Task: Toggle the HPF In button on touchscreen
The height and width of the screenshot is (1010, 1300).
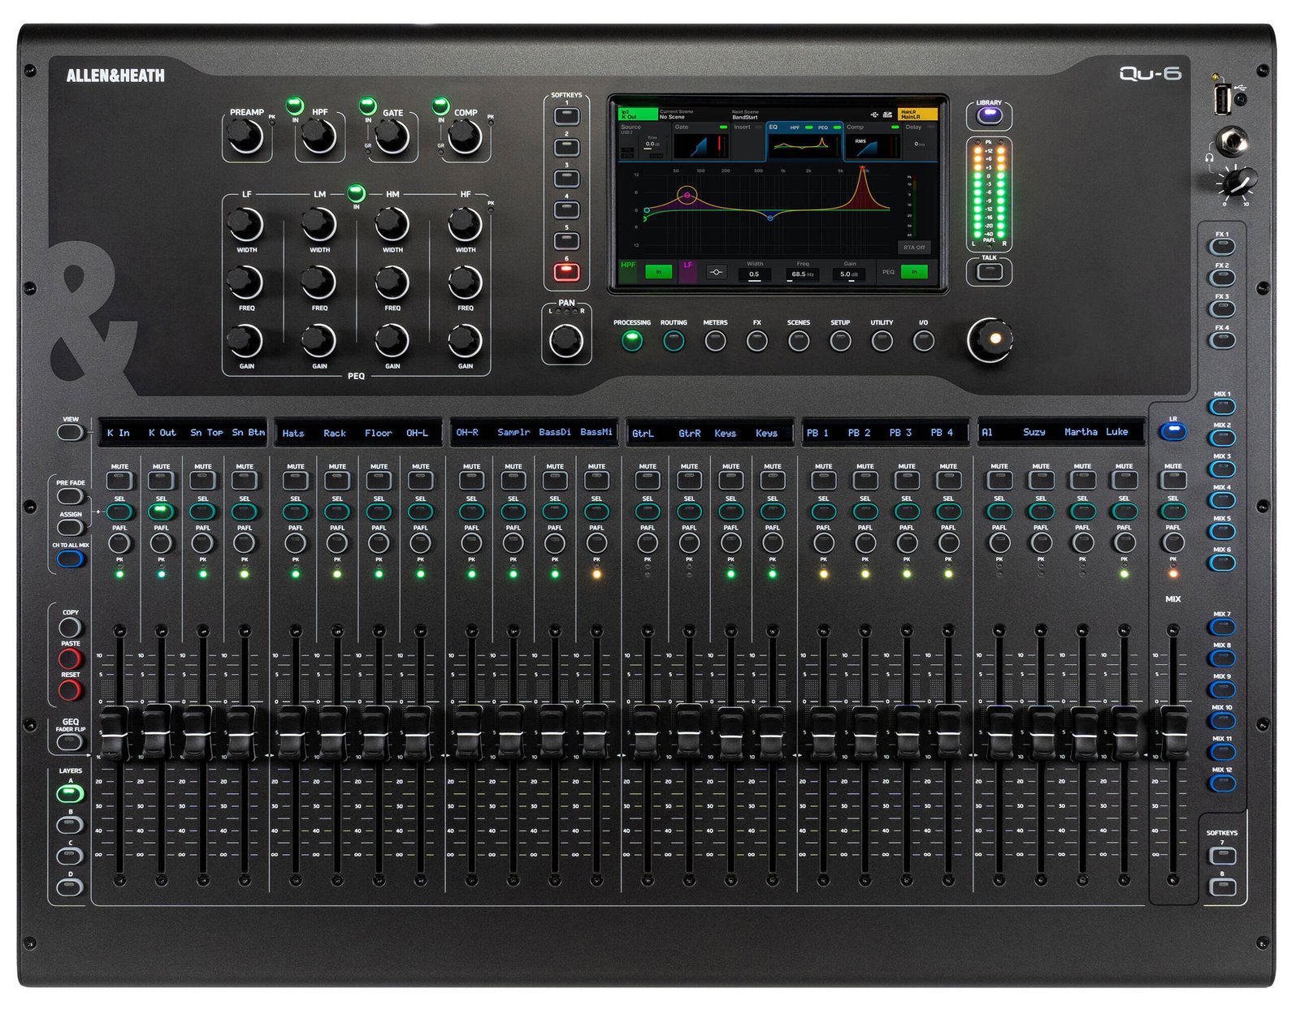Action: (x=658, y=272)
